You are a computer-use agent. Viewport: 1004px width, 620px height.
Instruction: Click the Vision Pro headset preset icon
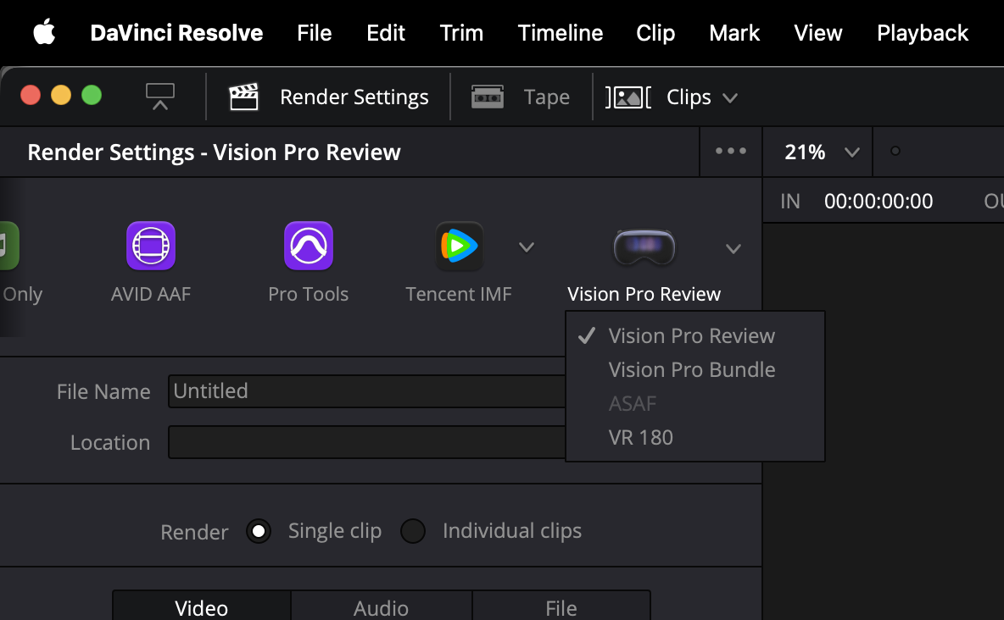(x=644, y=246)
